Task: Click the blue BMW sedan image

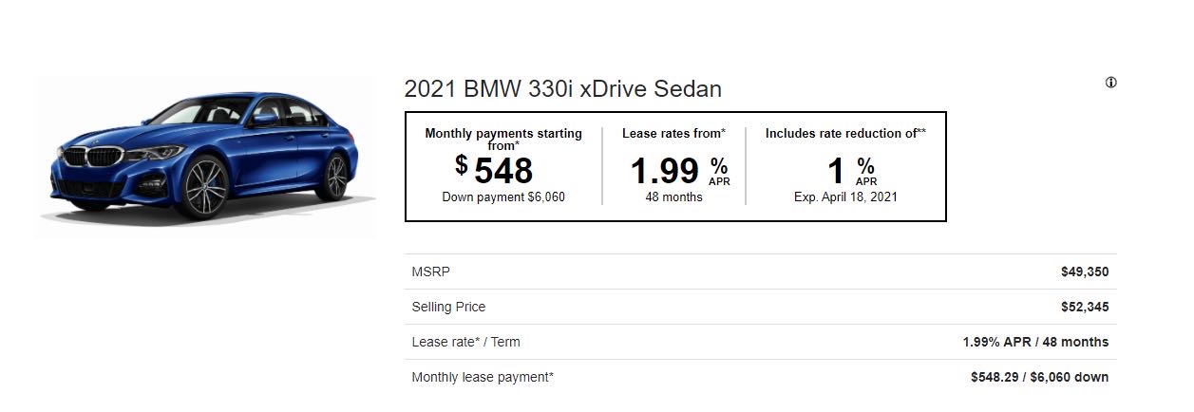Action: (x=204, y=153)
